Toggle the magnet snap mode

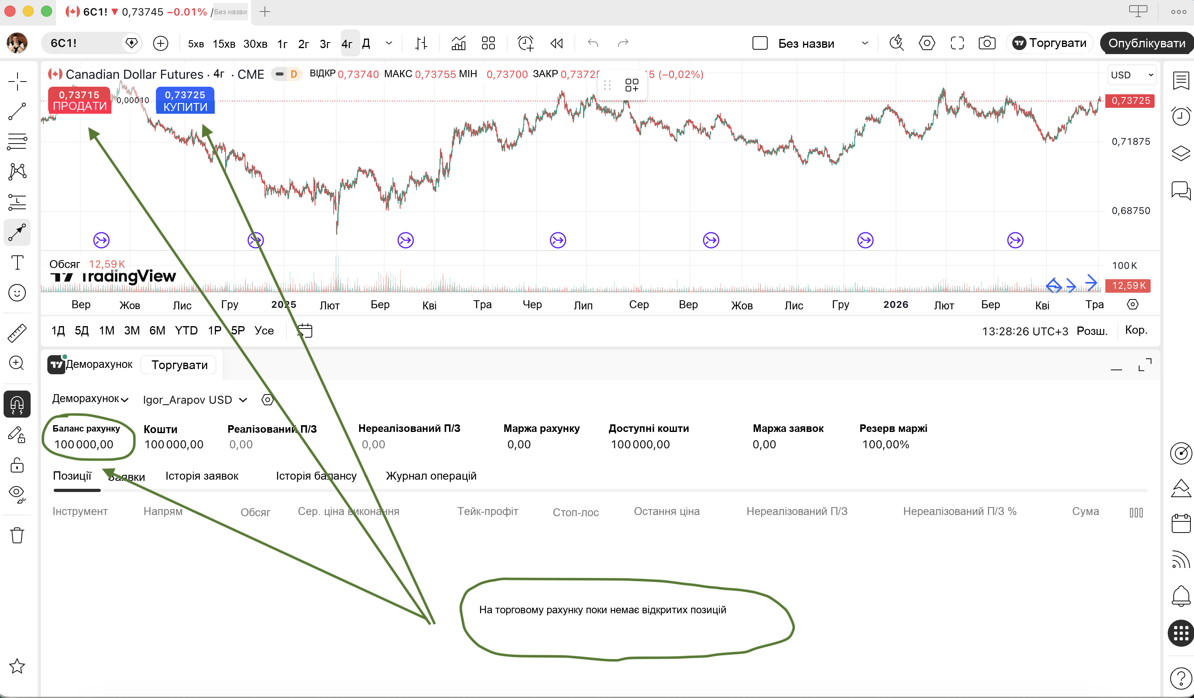coord(17,404)
